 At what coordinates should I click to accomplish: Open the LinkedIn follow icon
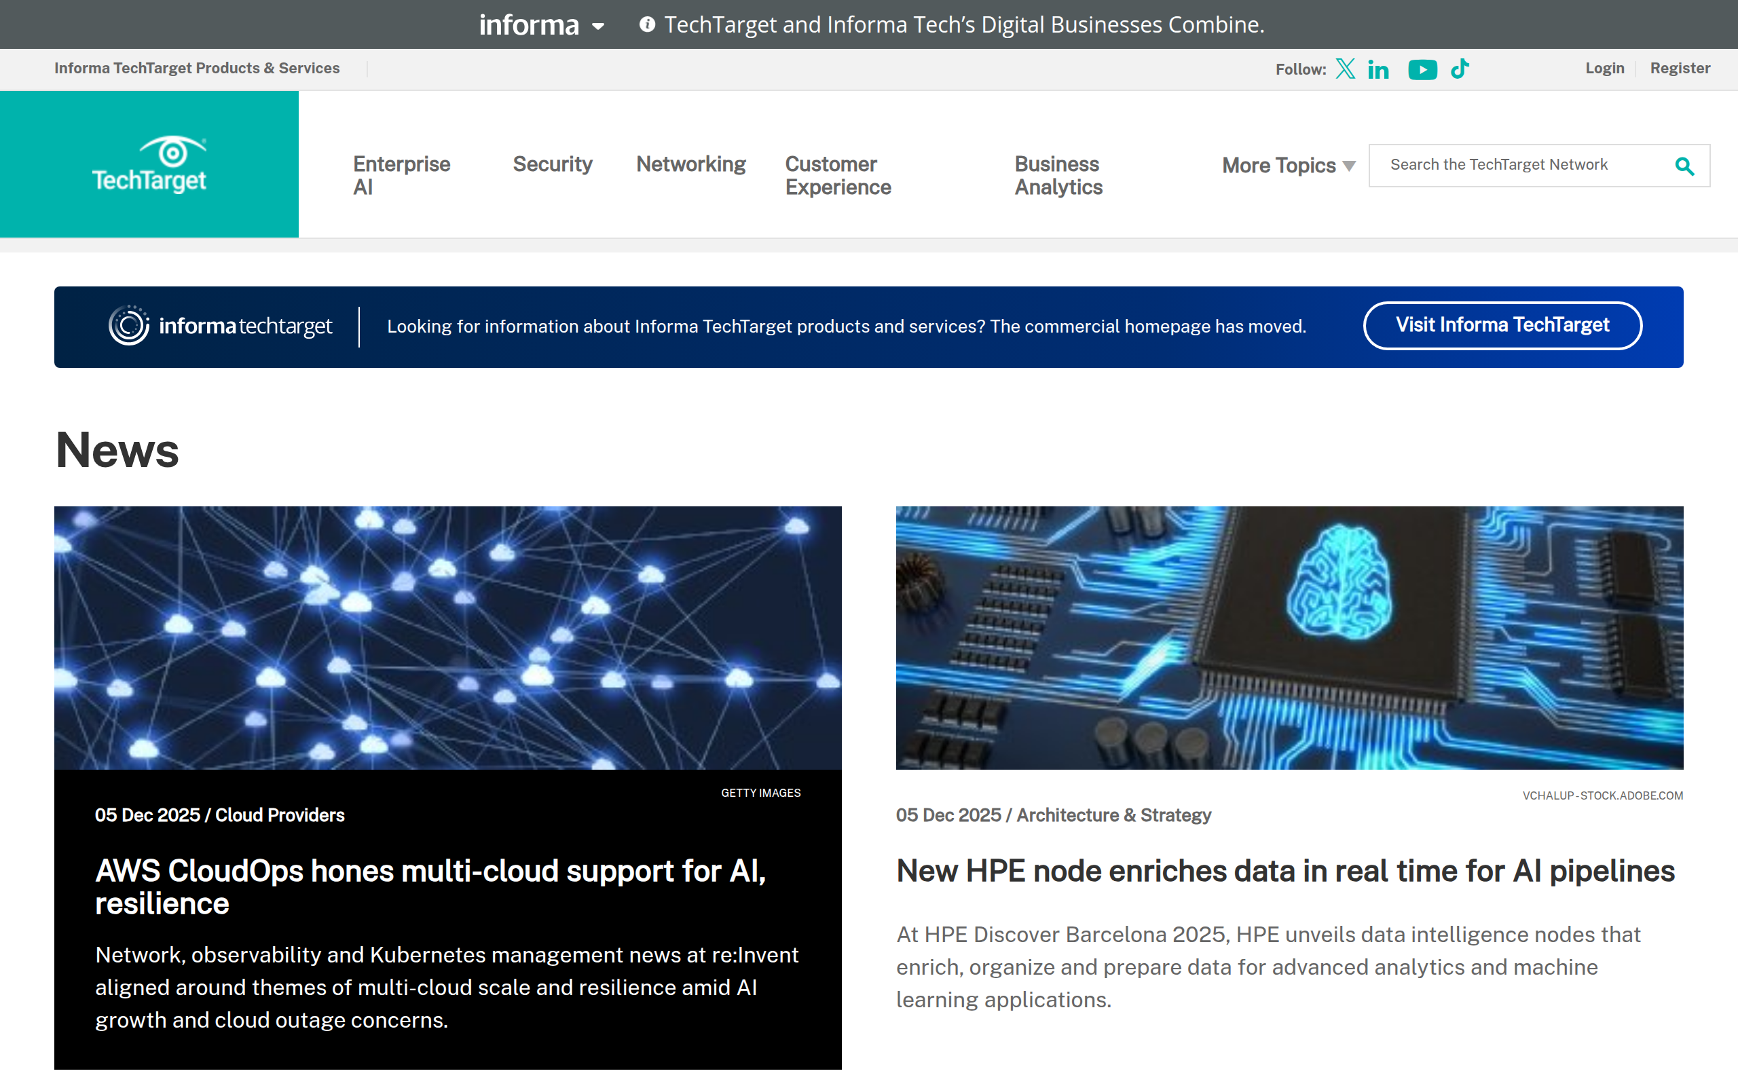(x=1378, y=70)
